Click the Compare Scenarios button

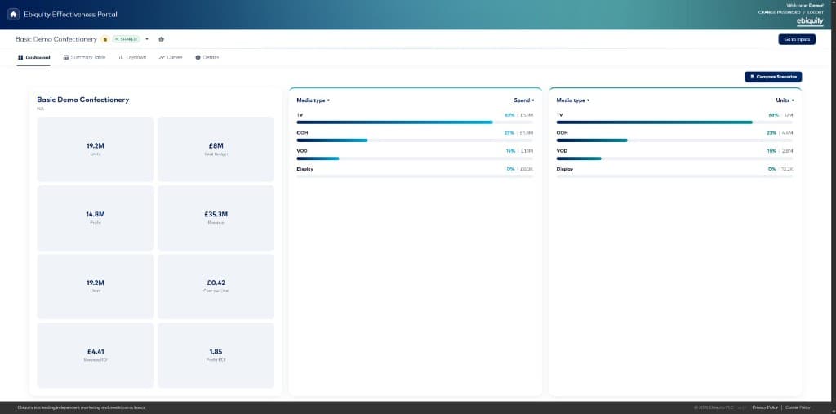pyautogui.click(x=773, y=77)
